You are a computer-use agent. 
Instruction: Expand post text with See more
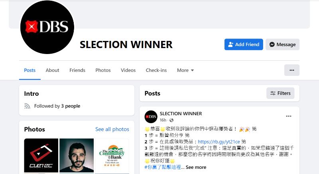(196, 167)
